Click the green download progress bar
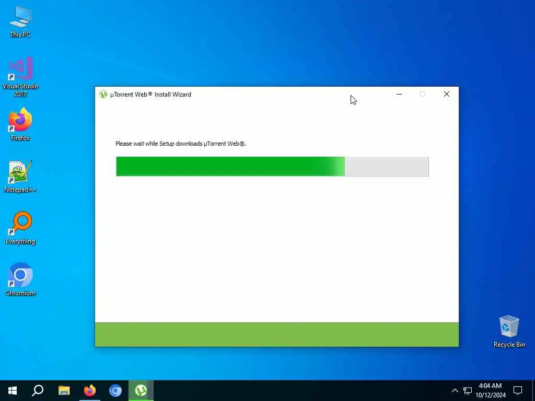 272,167
